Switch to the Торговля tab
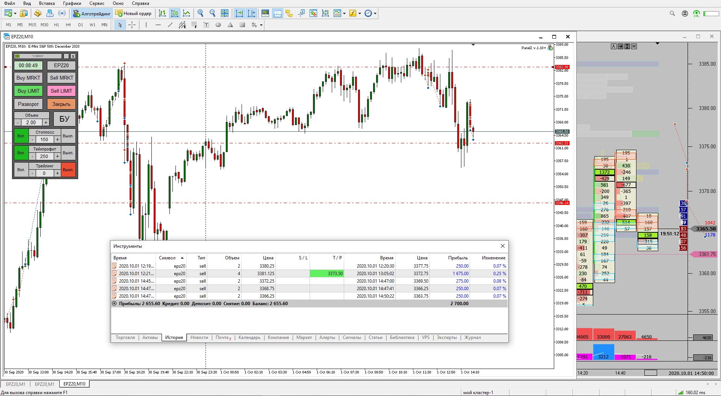Viewport: 721px width, 396px height. tap(125, 337)
